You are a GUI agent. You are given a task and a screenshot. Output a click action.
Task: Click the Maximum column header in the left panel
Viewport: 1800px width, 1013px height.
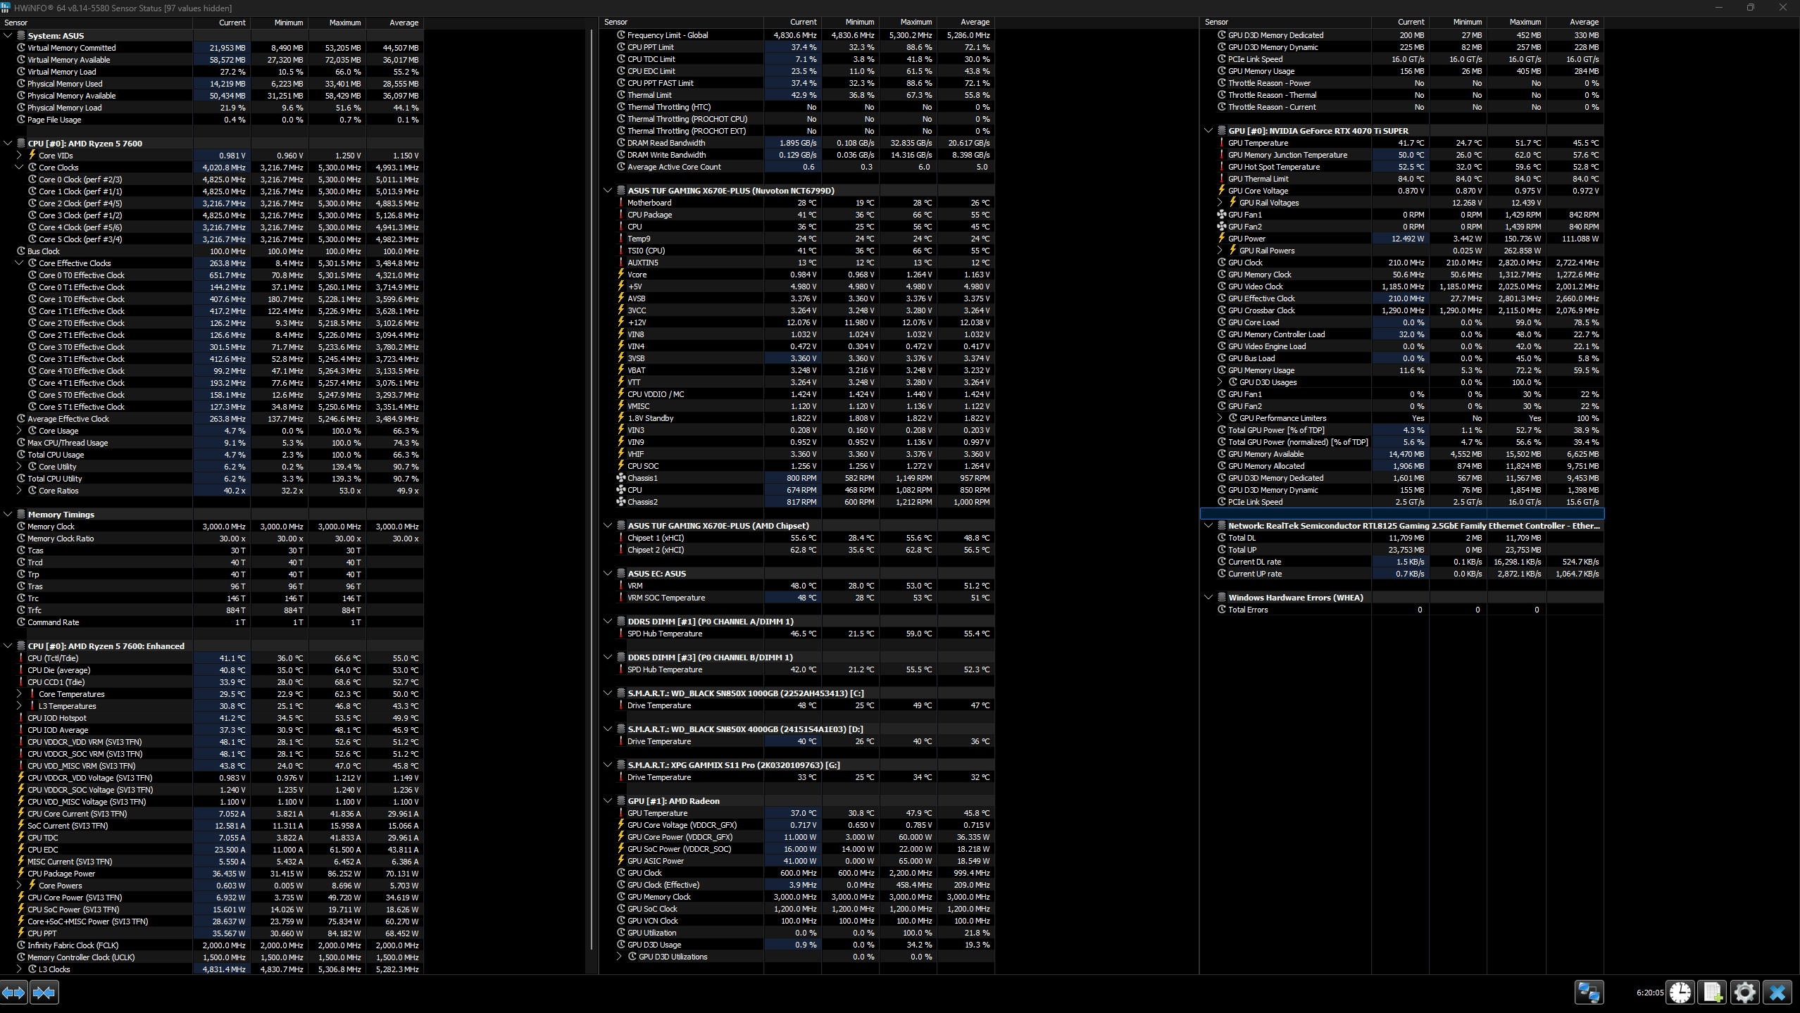coord(344,23)
